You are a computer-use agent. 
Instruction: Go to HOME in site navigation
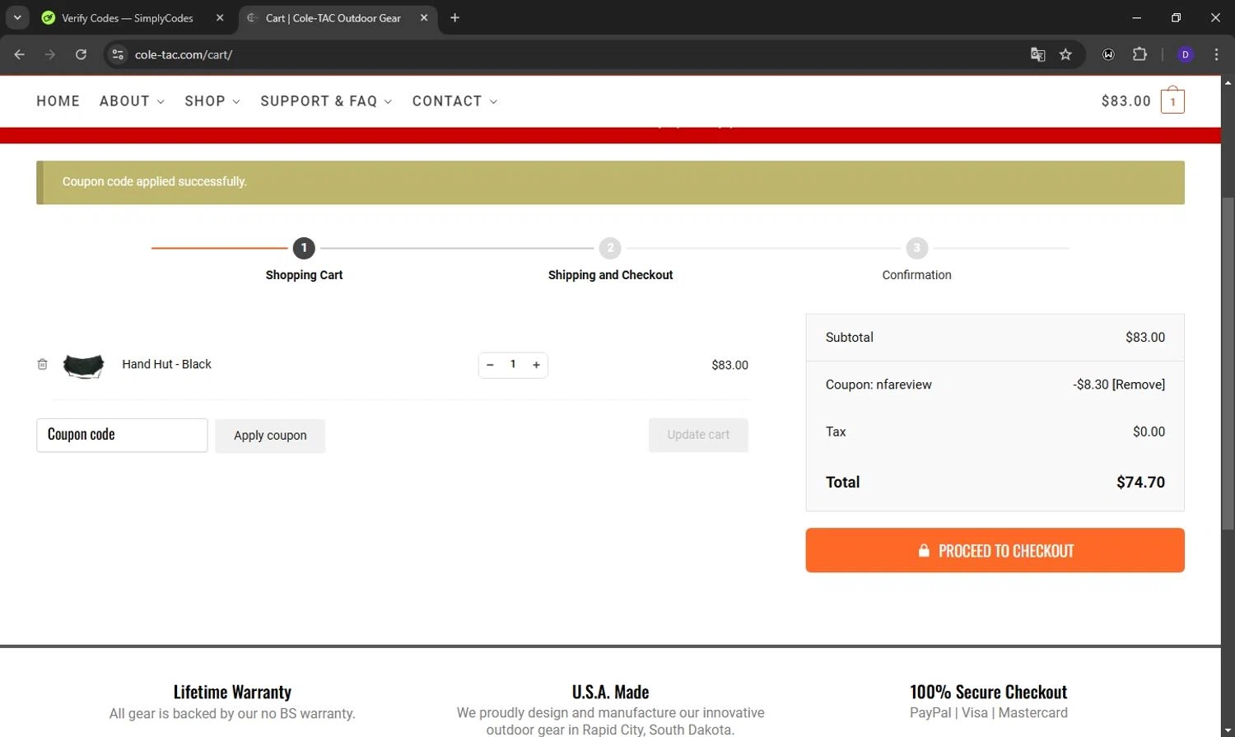58,101
